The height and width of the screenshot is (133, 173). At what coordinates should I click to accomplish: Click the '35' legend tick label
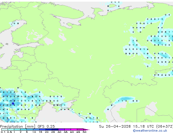[66, 132]
